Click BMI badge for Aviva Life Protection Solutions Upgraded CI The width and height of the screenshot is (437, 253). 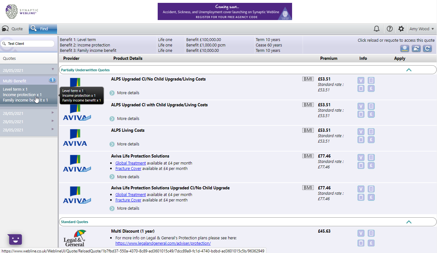tap(308, 188)
